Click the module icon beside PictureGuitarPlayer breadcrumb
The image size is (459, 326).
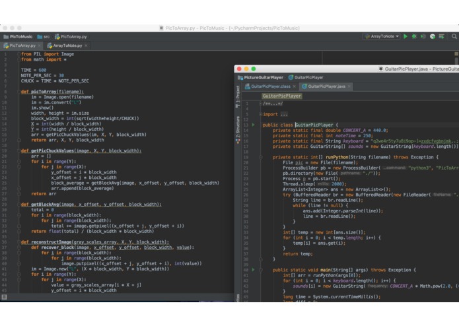pyautogui.click(x=240, y=77)
